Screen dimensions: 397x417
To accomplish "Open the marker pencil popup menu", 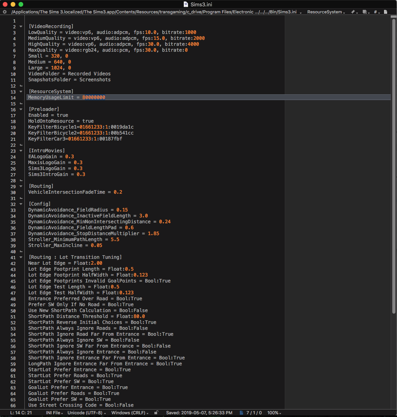I will 354,12.
